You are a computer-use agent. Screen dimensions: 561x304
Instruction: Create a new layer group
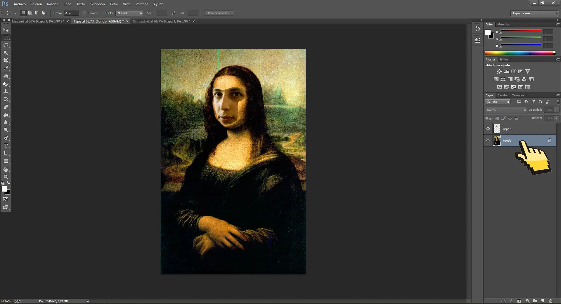pyautogui.click(x=535, y=301)
